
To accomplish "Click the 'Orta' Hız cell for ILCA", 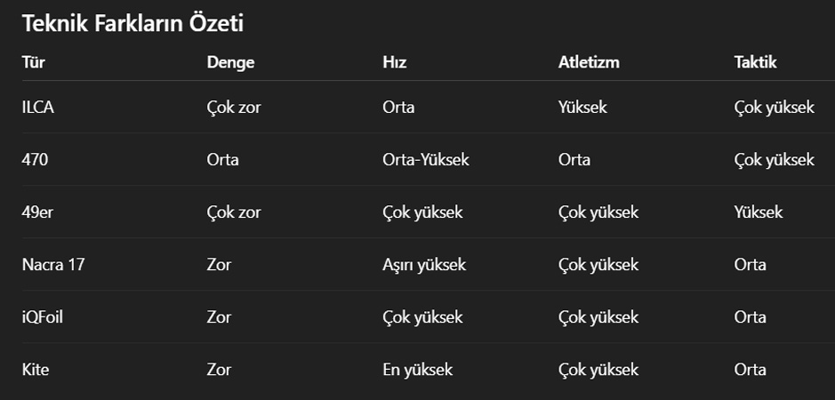I will [x=398, y=108].
